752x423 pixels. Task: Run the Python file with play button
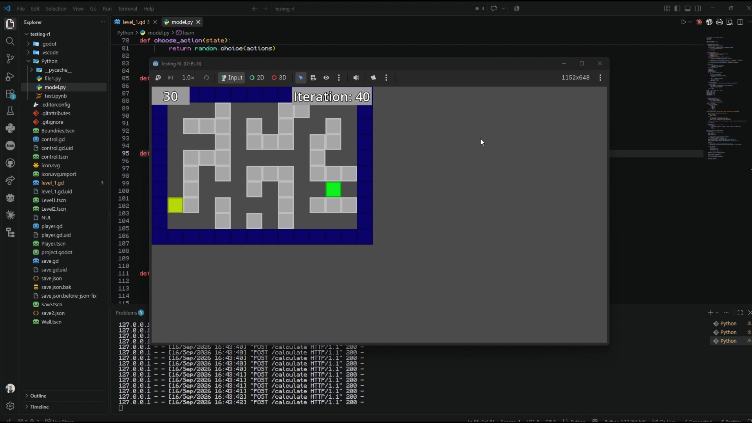pyautogui.click(x=683, y=22)
